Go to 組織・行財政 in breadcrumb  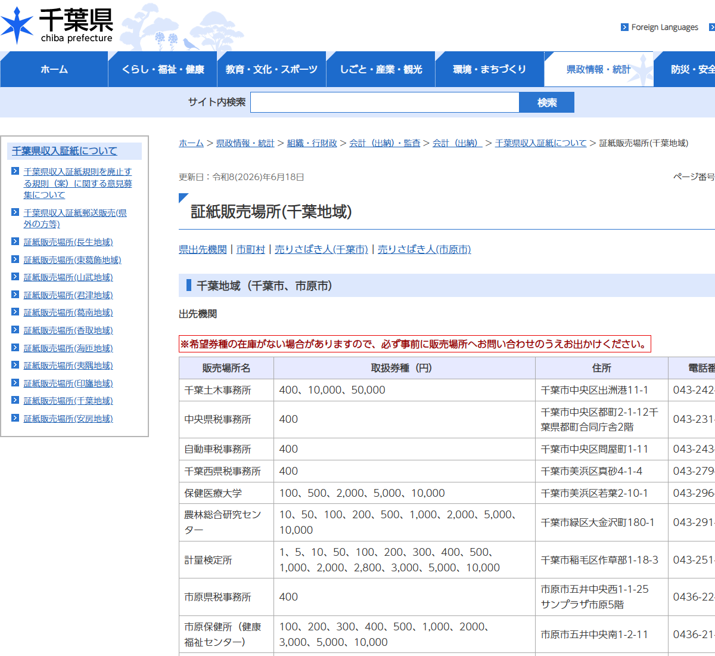pos(312,143)
